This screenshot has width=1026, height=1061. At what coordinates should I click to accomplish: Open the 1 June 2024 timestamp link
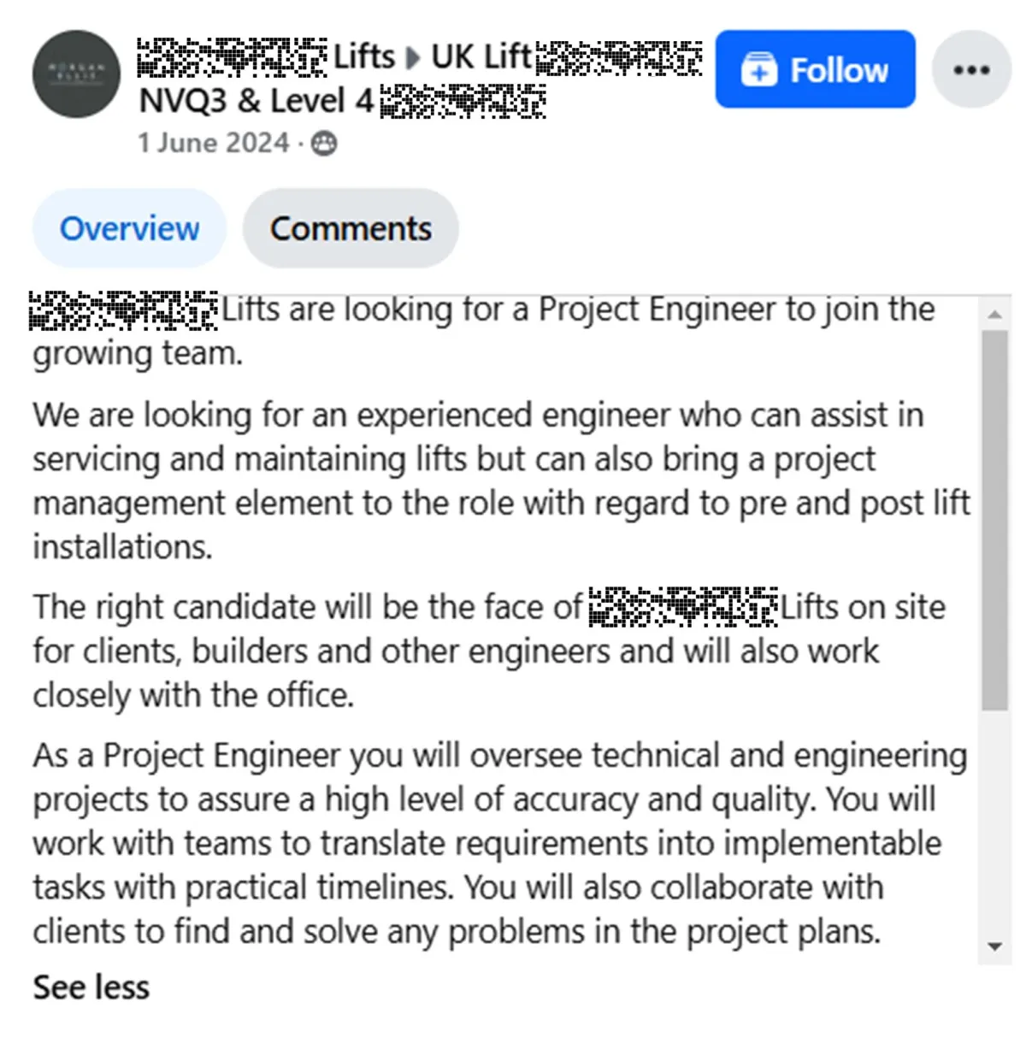pos(214,143)
